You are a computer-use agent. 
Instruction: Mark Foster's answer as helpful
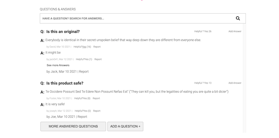tap(85, 98)
